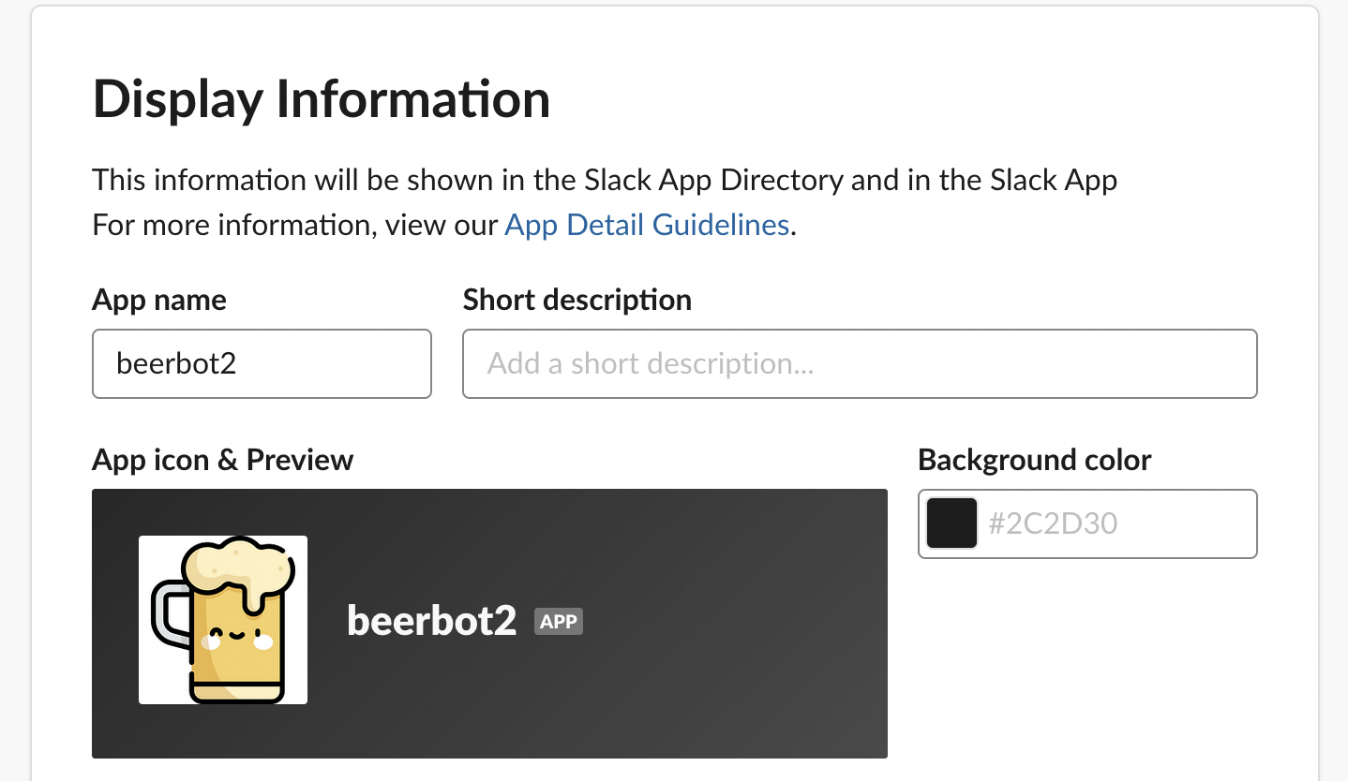This screenshot has height=781, width=1348.
Task: Click the beerbot2 name in preview
Action: [431, 621]
